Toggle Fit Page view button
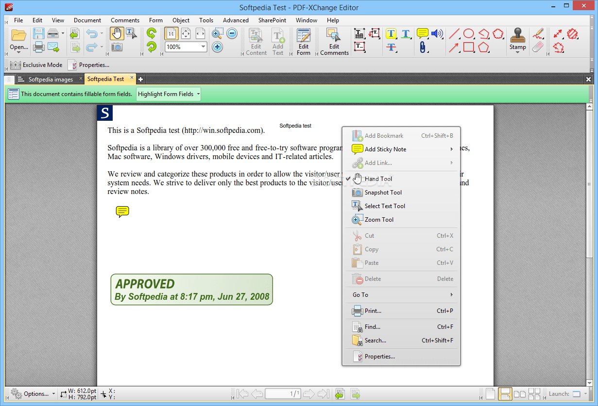 (x=186, y=33)
